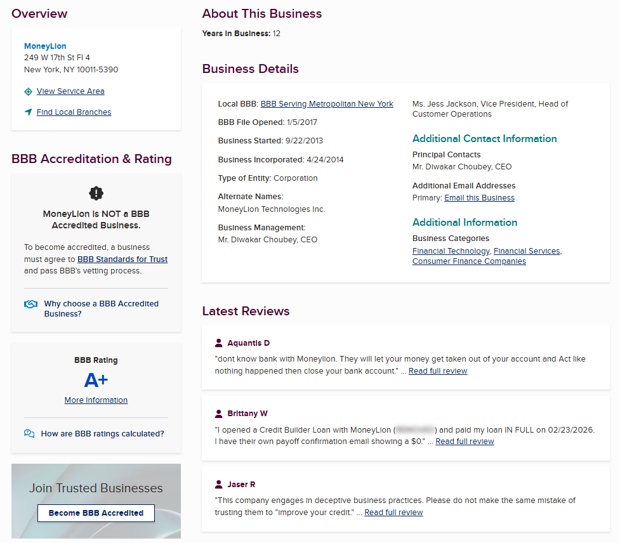Viewport: 620px width, 543px height.
Task: Click the not-accredited warning badge icon
Action: [96, 193]
